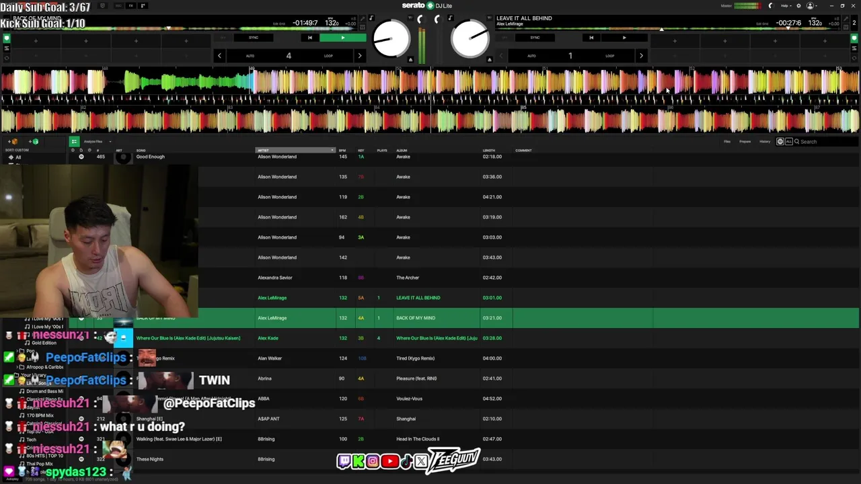Select loop roll mode on right deck
861x484 pixels.
(x=854, y=58)
